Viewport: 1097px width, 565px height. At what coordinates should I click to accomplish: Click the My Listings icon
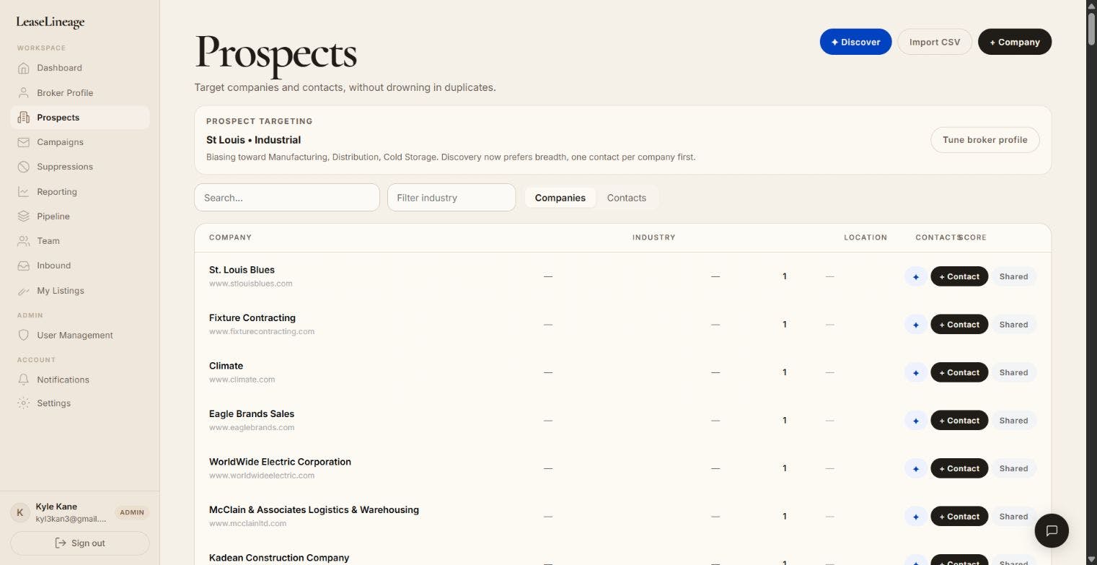24,291
